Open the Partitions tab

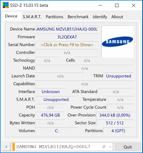pyautogui.click(x=54, y=17)
